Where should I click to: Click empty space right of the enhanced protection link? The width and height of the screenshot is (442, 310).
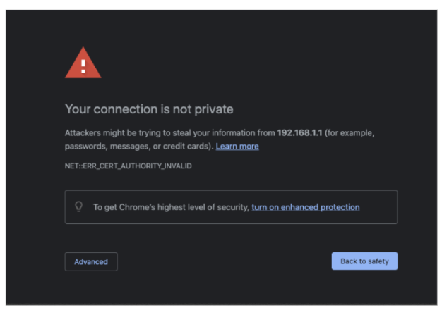coord(378,207)
